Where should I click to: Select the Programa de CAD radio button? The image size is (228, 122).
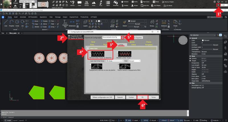(x=69, y=36)
